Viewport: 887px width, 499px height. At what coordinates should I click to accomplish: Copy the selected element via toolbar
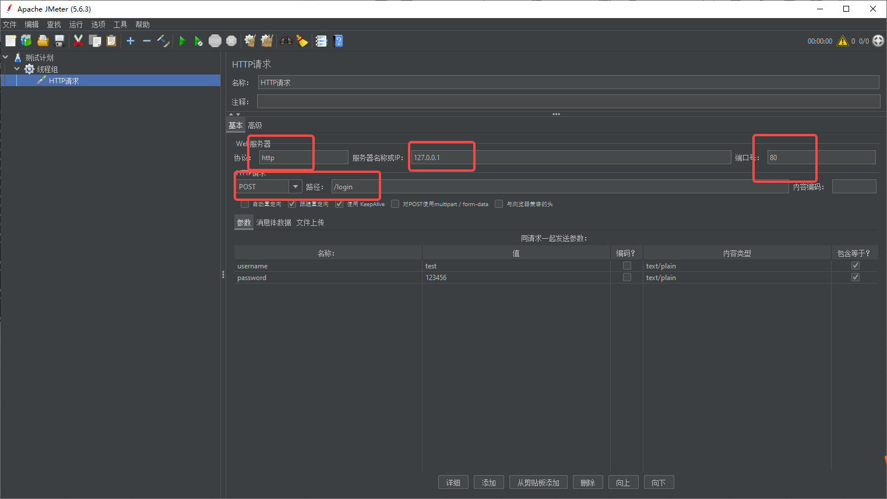click(x=95, y=41)
